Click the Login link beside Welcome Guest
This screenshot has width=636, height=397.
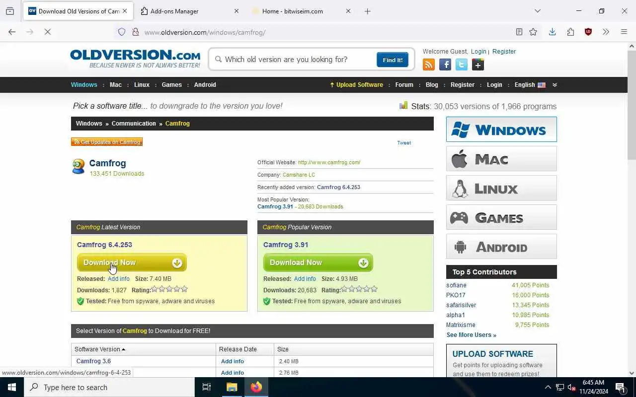pos(478,52)
